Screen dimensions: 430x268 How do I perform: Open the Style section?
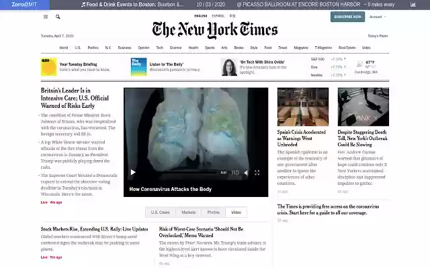tap(254, 48)
